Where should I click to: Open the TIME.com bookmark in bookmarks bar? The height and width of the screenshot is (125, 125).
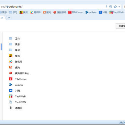coord(76,12)
